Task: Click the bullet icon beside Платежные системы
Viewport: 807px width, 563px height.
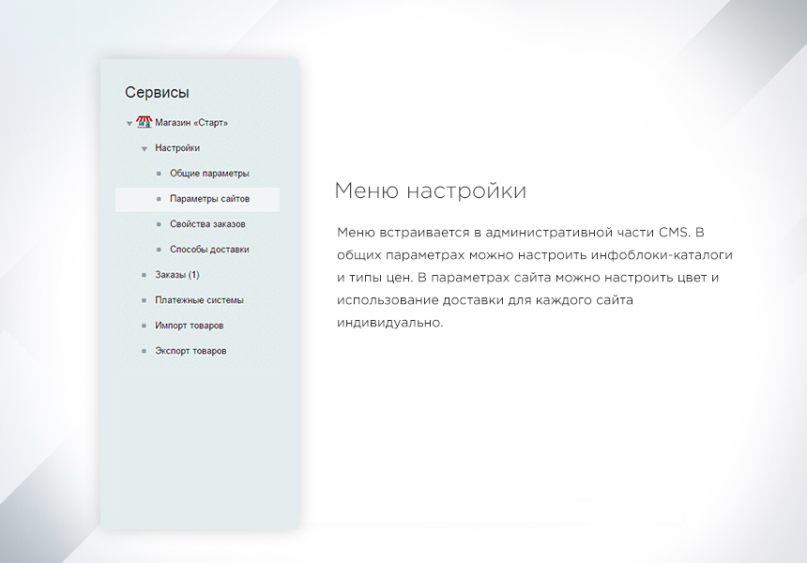Action: [x=143, y=300]
